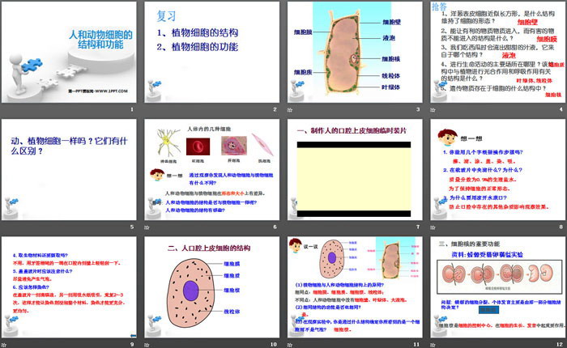Select slide 12 about 细胞核的重要功能

[498, 287]
